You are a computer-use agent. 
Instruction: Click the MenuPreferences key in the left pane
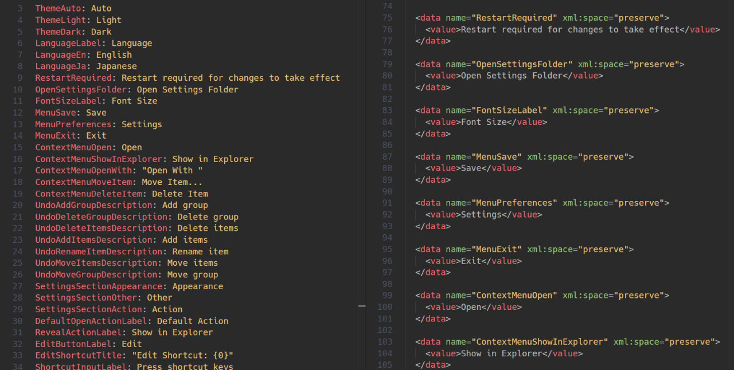pos(73,124)
